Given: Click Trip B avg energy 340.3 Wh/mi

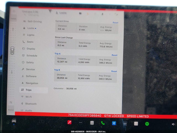Looking at the screenshot, I should click(x=105, y=79).
